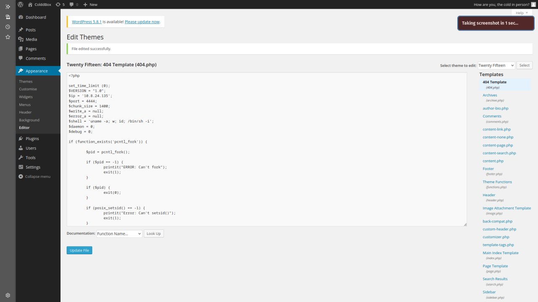This screenshot has width=538, height=302.
Task: Click the Select theme button
Action: point(524,65)
